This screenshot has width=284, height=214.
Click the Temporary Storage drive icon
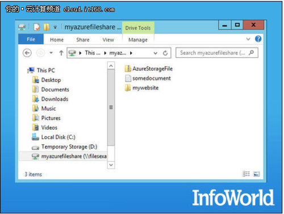(x=35, y=148)
